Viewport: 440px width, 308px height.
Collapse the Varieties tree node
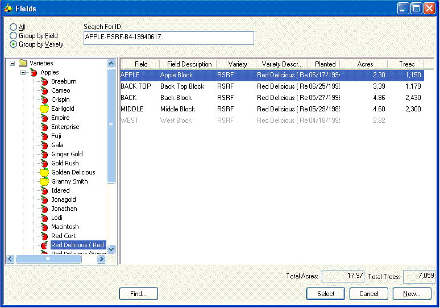coord(13,63)
